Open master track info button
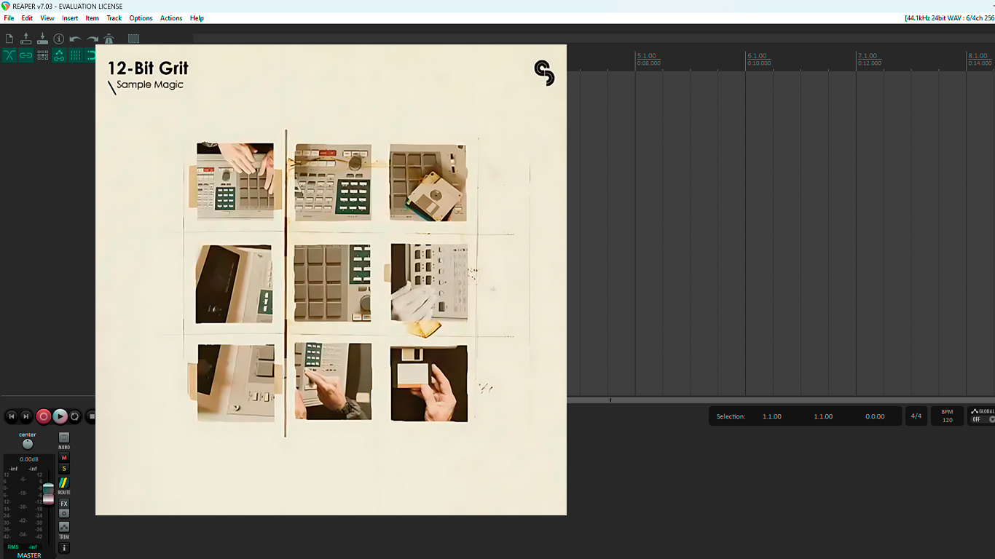This screenshot has width=995, height=559. 64,548
